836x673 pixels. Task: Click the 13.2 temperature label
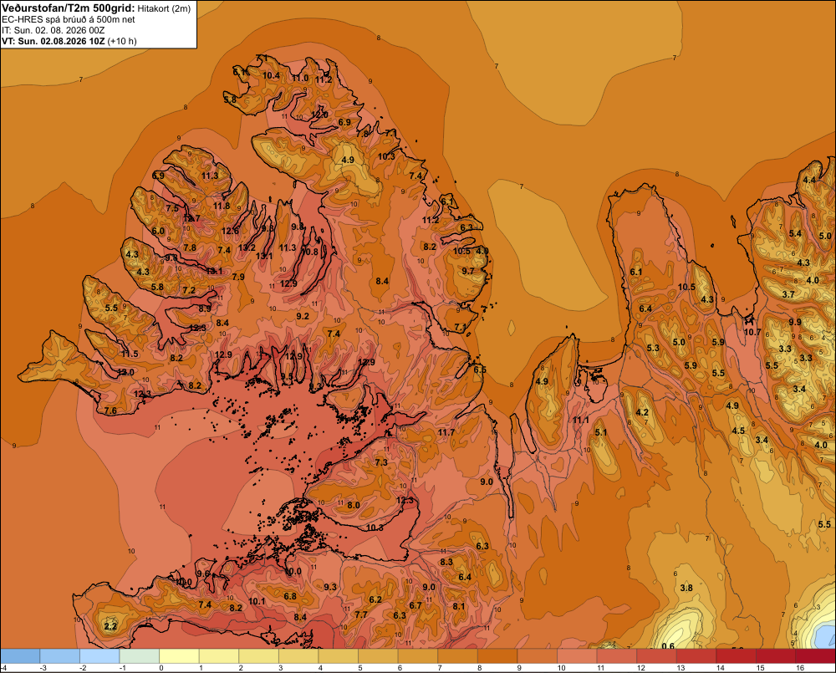247,247
